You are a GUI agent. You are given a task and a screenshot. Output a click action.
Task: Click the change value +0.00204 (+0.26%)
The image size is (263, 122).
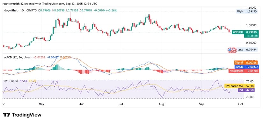coord(105,10)
